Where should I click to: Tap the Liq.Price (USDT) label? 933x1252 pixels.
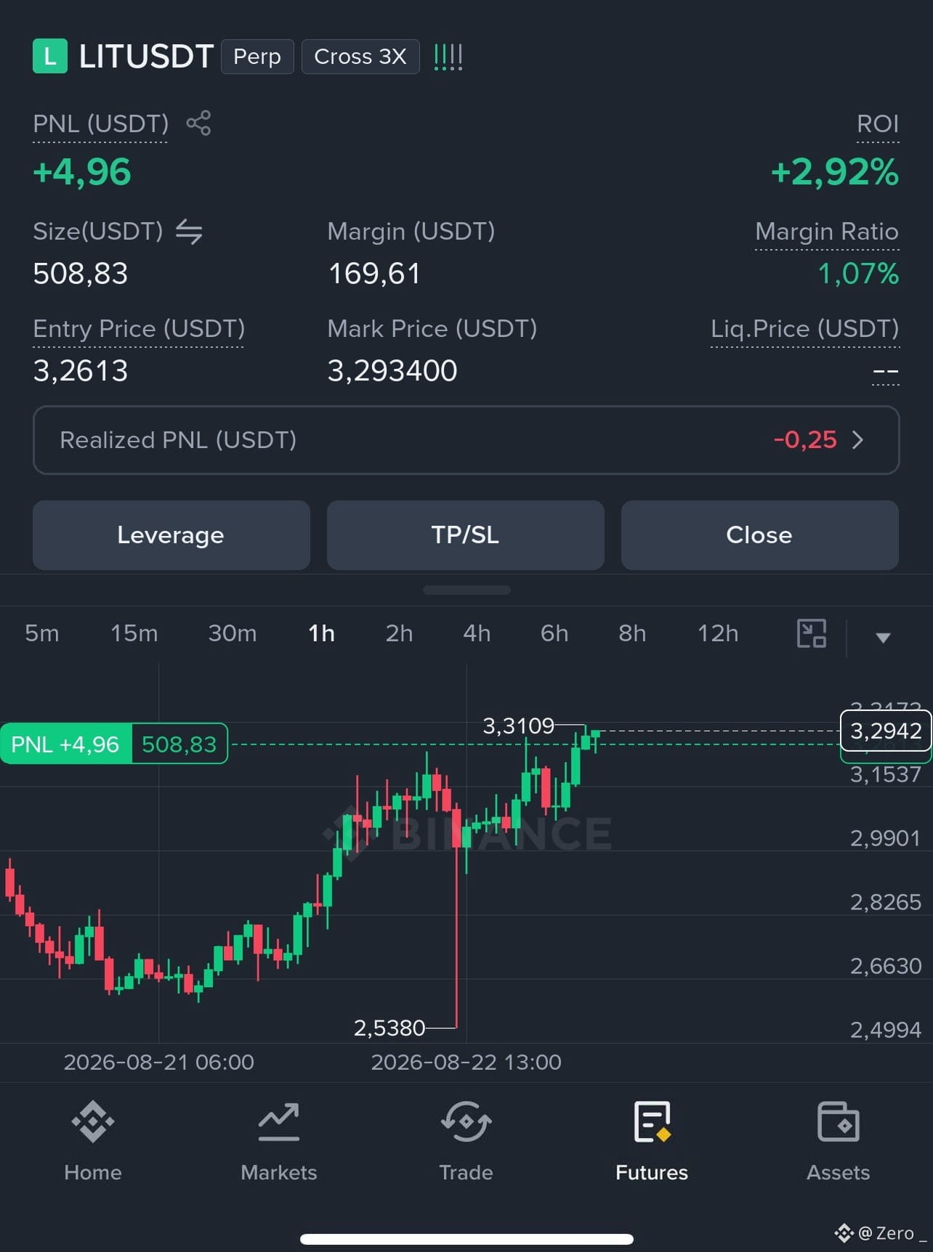point(805,329)
